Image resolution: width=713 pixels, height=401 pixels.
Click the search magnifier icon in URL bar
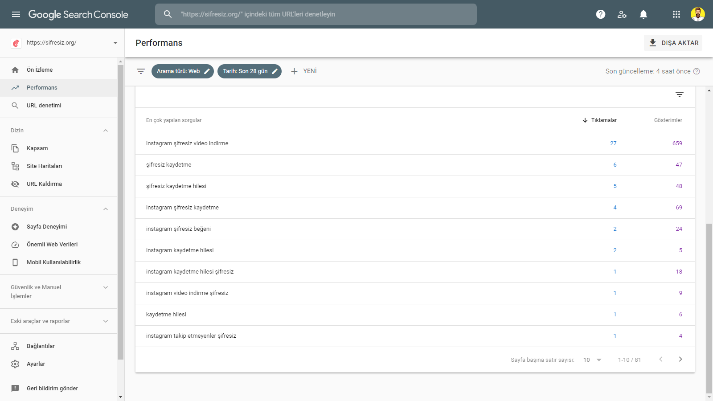click(x=168, y=14)
